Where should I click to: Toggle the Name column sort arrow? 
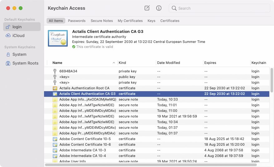pyautogui.click(x=114, y=63)
